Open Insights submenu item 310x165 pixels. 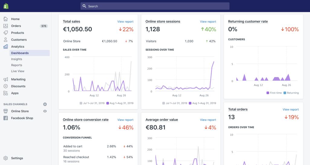[17, 59]
